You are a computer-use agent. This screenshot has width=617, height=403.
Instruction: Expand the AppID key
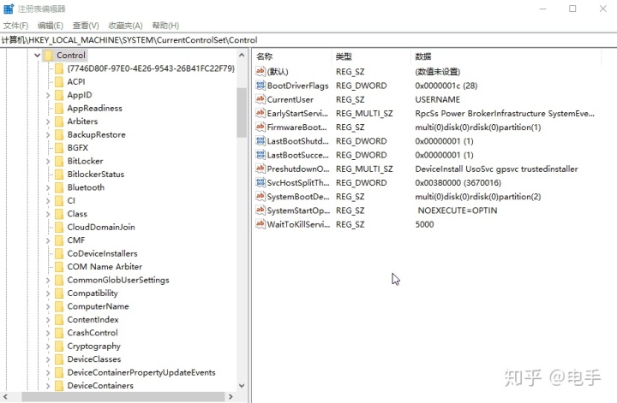(x=48, y=95)
